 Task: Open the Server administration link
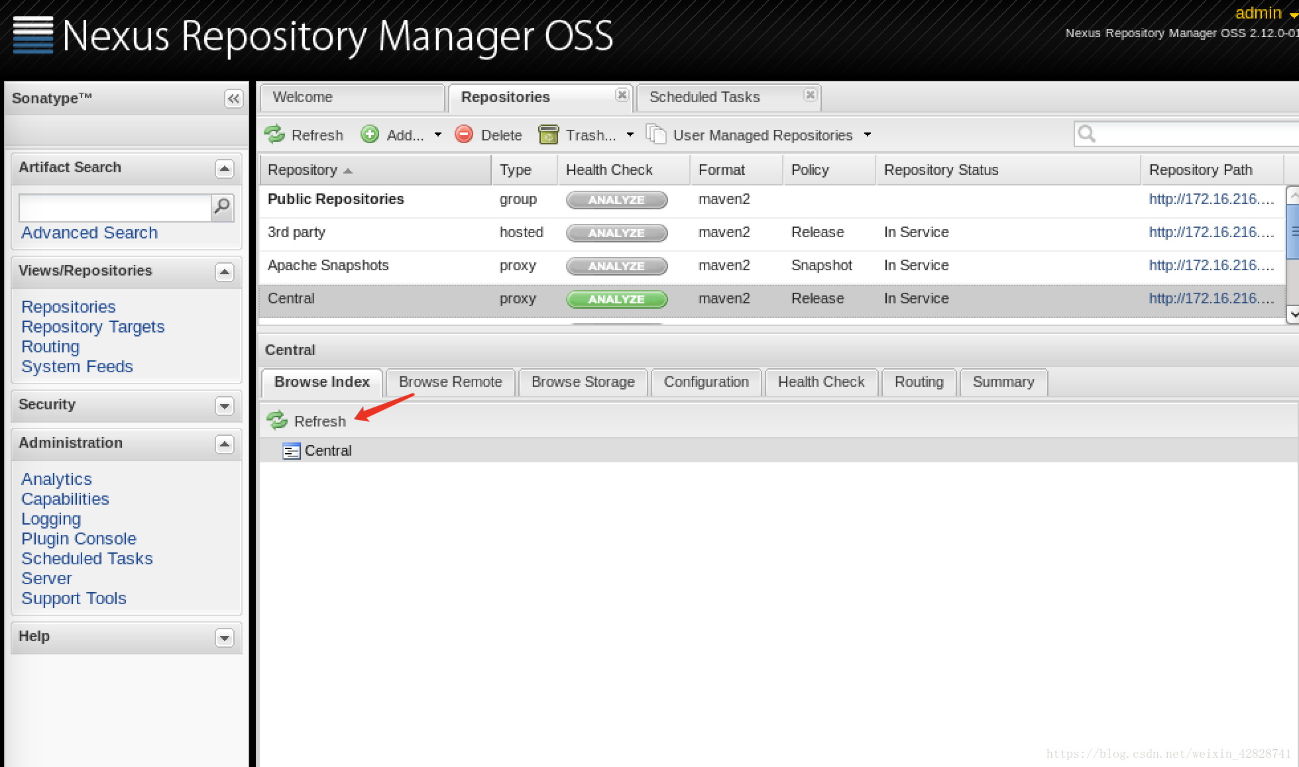coord(46,578)
